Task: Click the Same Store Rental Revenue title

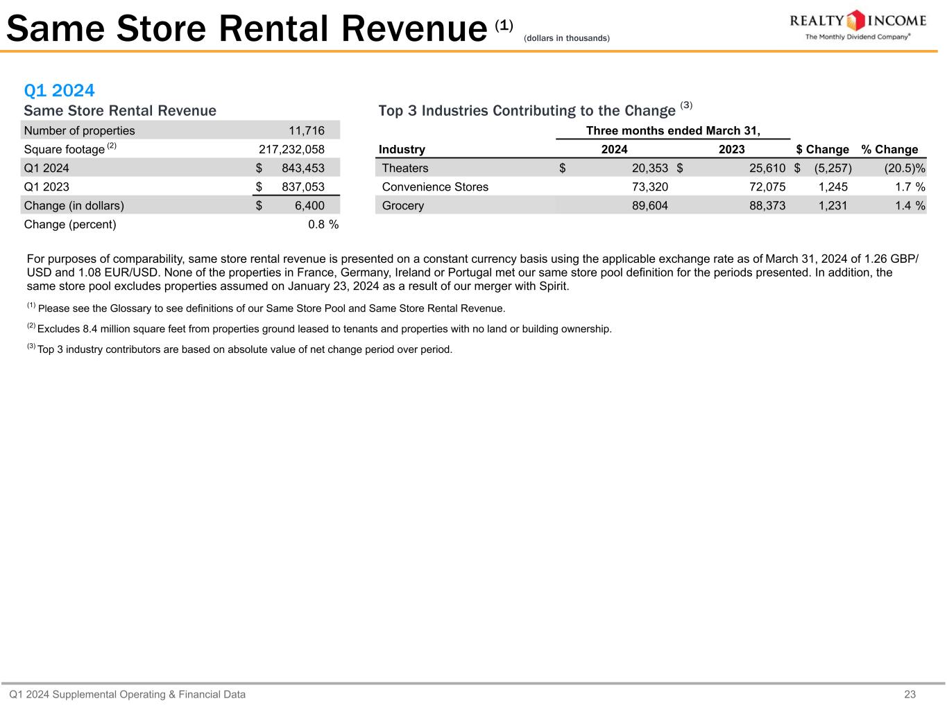Action: click(x=246, y=30)
